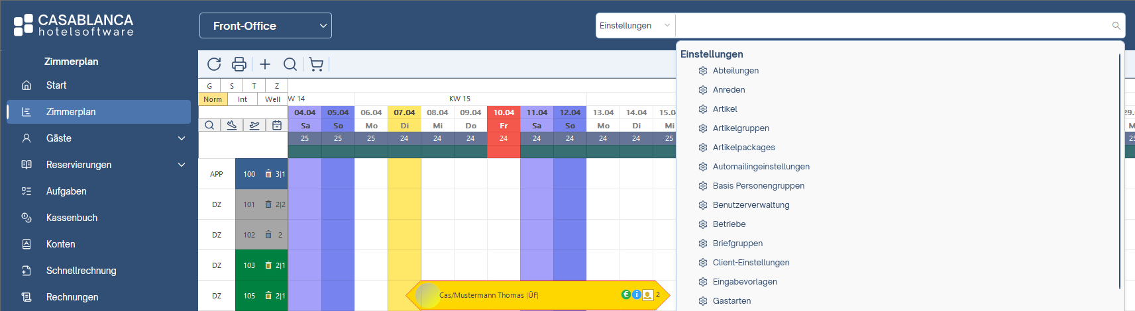This screenshot has height=311, width=1135.
Task: Click the Z grouping button
Action: point(276,85)
